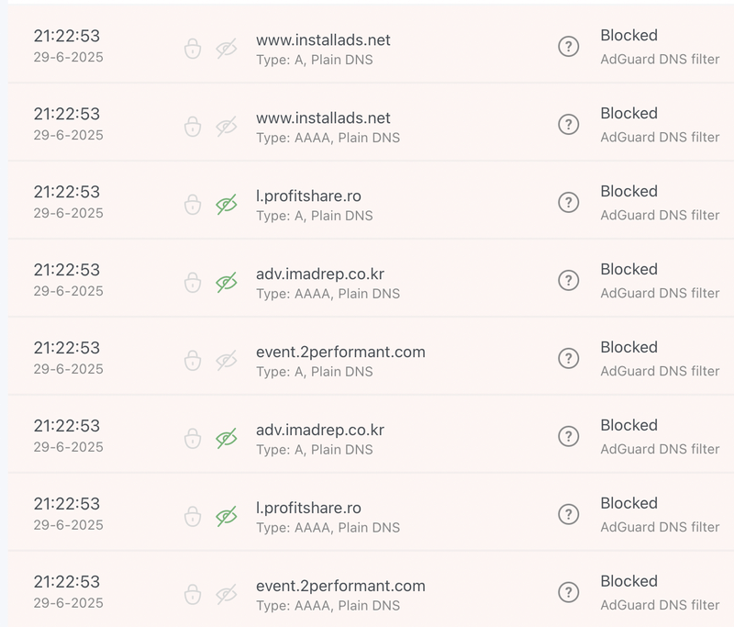Click lock icon on event.2performant.com Type A row

tap(193, 360)
